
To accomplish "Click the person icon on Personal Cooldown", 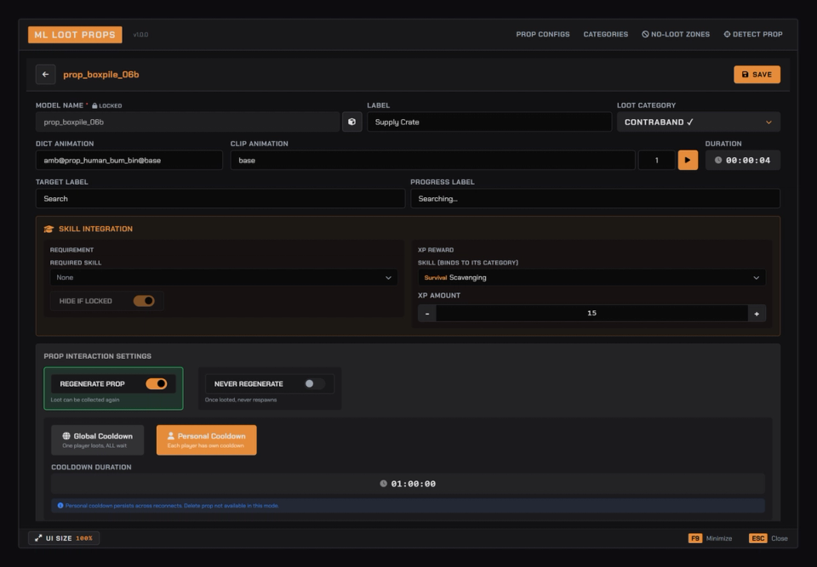I will 170,436.
